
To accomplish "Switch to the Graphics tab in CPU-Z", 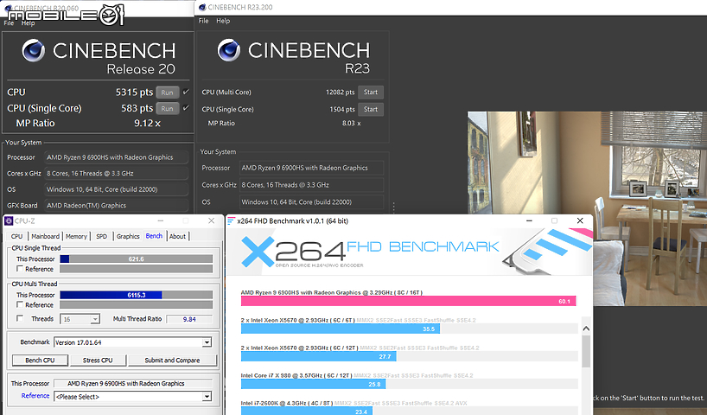I will pos(128,236).
